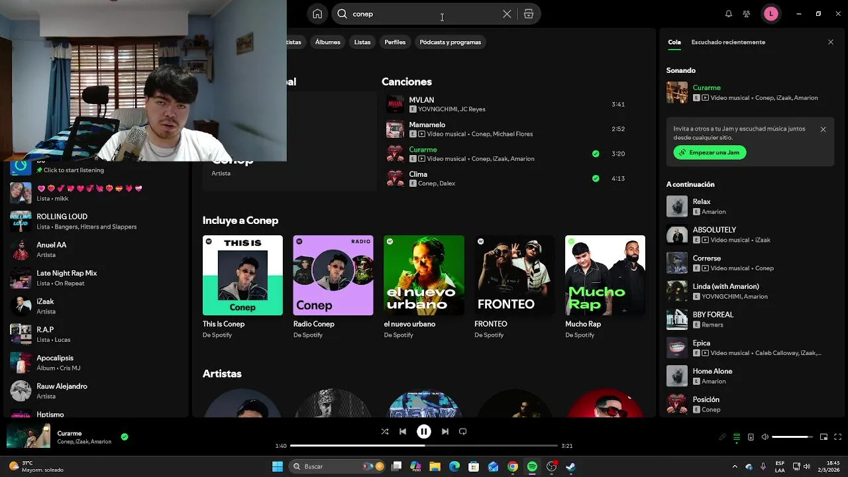Dismiss the Jam invitation banner
This screenshot has width=848, height=477.
823,130
